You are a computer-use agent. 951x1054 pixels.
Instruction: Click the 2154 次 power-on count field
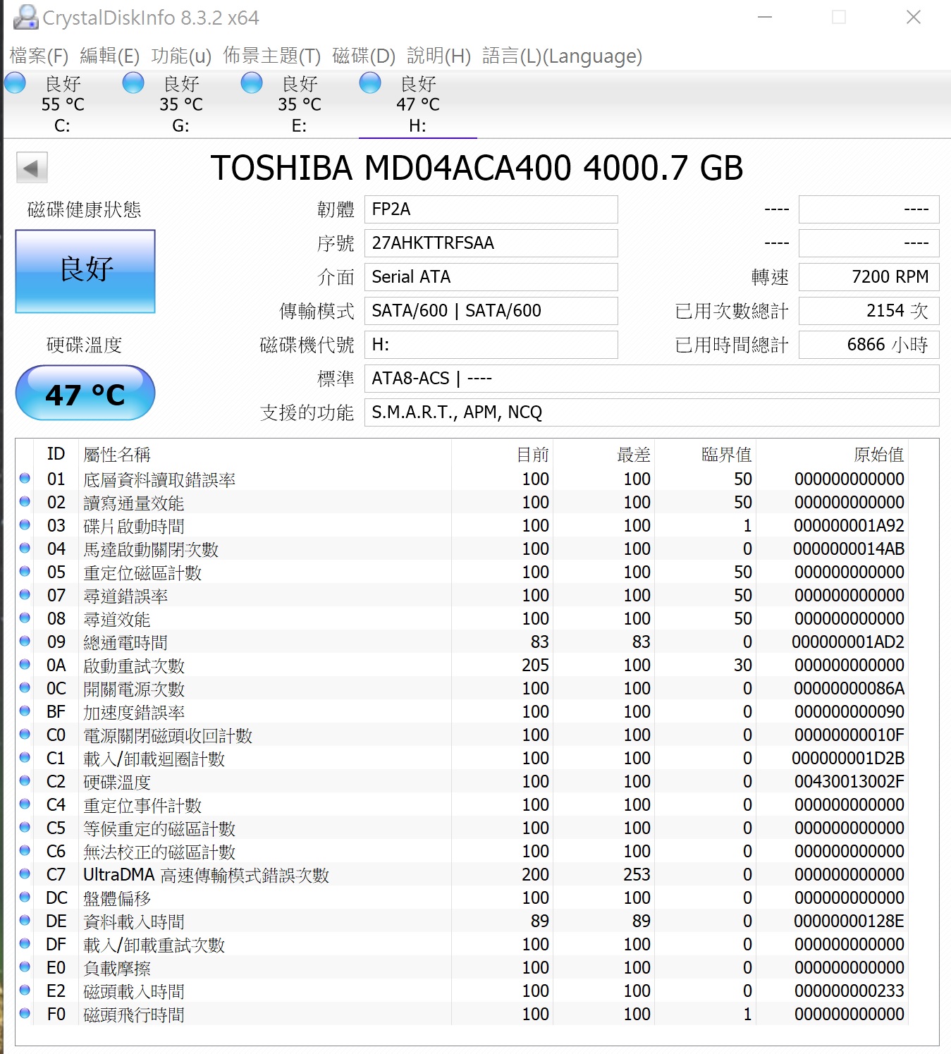[x=869, y=311]
